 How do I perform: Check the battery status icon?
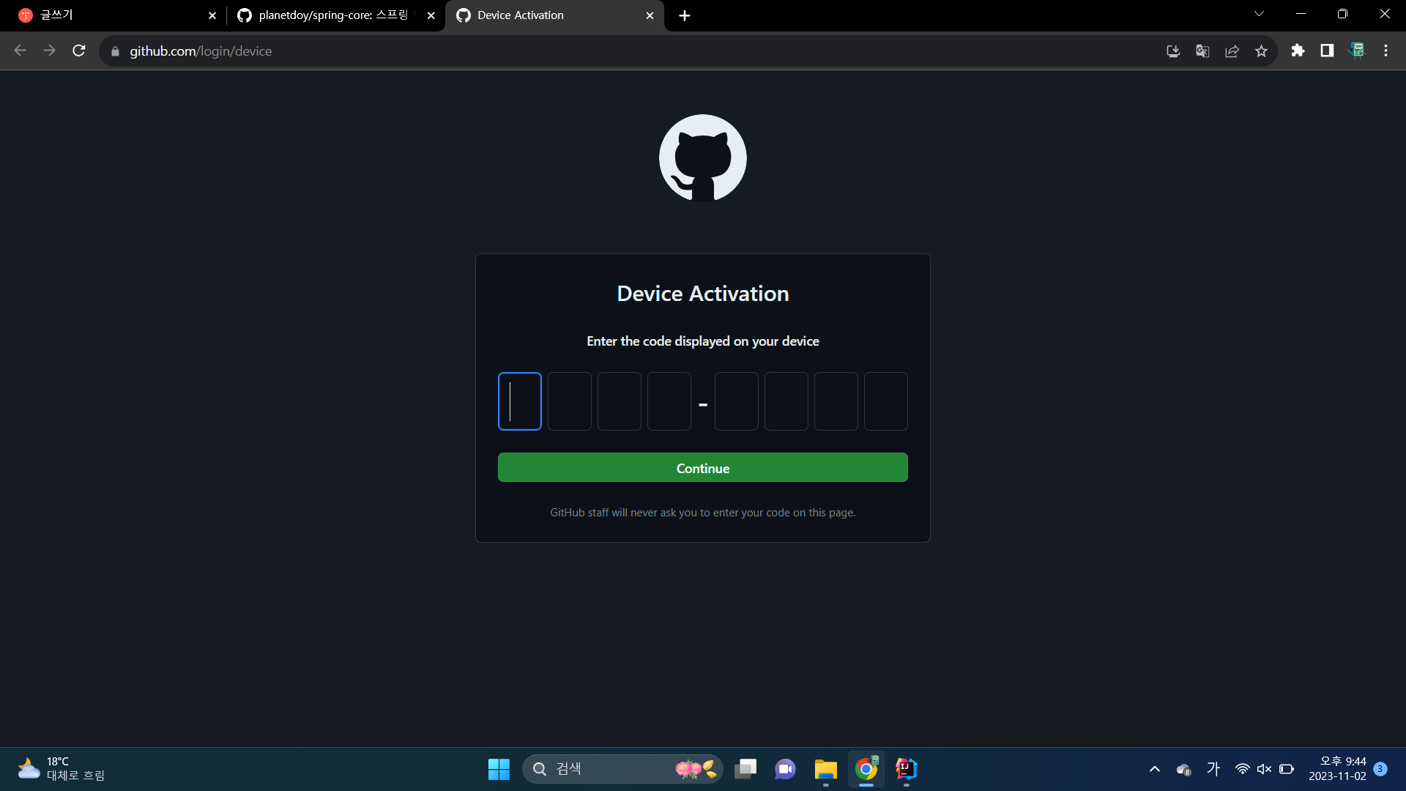[1287, 769]
